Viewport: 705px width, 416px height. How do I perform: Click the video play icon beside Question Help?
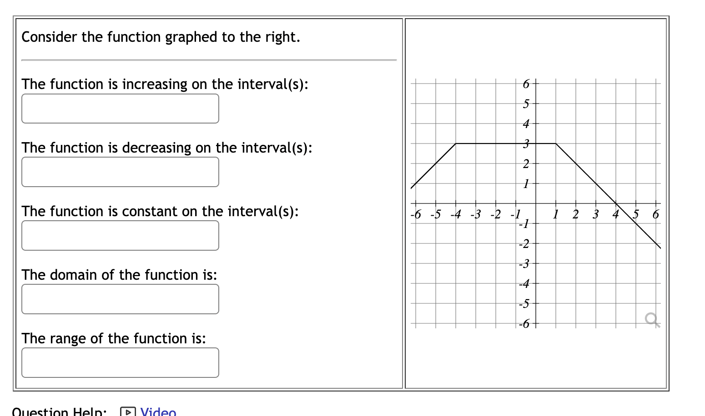pyautogui.click(x=128, y=412)
